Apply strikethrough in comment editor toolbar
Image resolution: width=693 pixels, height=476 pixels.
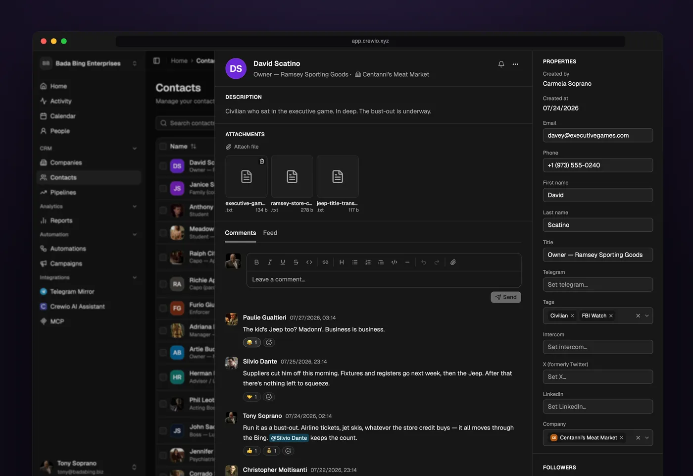pyautogui.click(x=296, y=263)
